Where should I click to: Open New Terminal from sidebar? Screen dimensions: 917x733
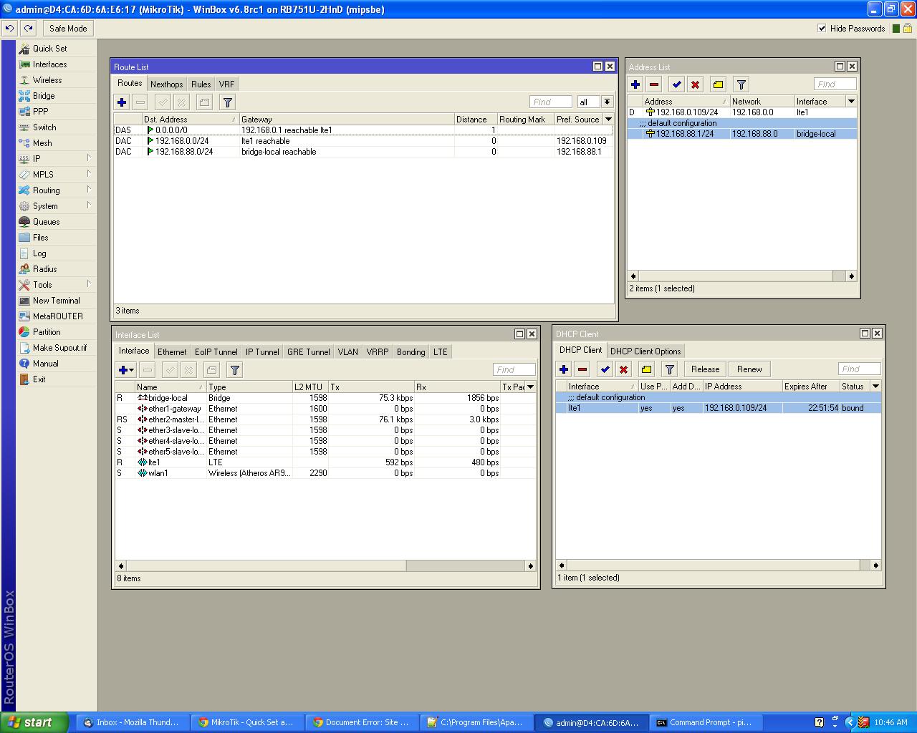coord(57,301)
